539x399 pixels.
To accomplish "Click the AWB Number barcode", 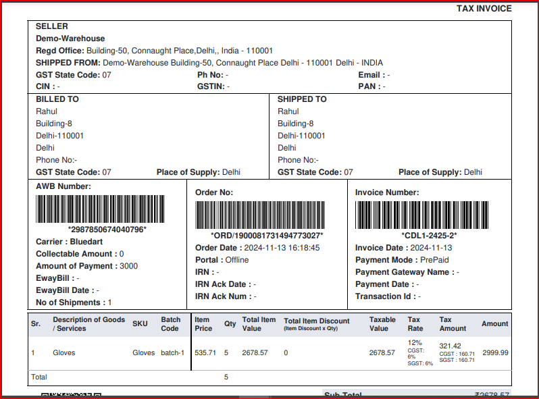I will point(100,209).
